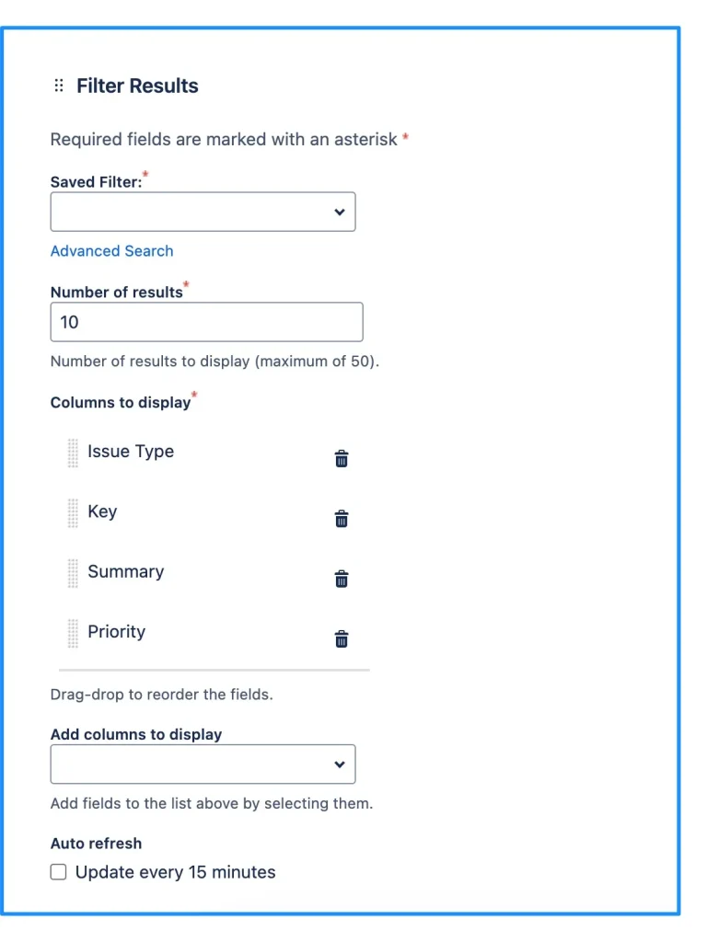Click the Key row drag handle
This screenshot has width=707, height=942.
(73, 513)
